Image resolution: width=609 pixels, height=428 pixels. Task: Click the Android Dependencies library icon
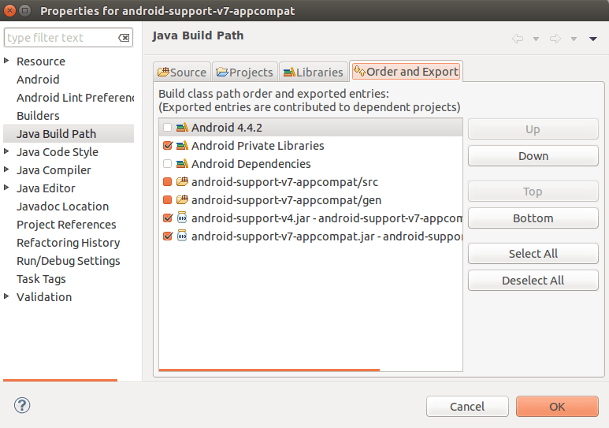(x=182, y=164)
